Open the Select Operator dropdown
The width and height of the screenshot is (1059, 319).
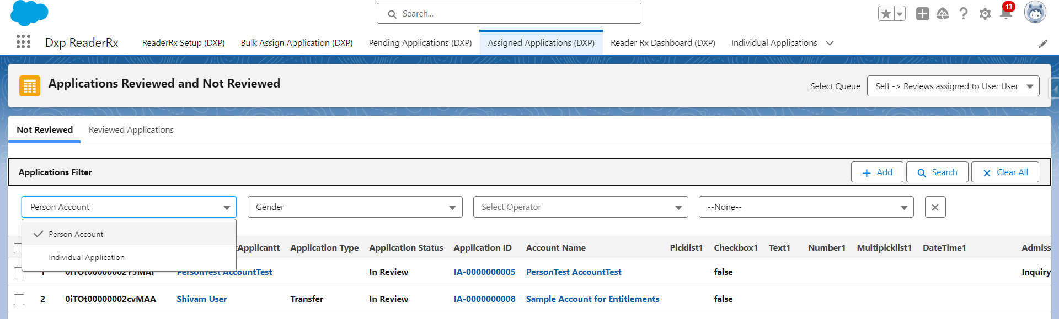(580, 207)
